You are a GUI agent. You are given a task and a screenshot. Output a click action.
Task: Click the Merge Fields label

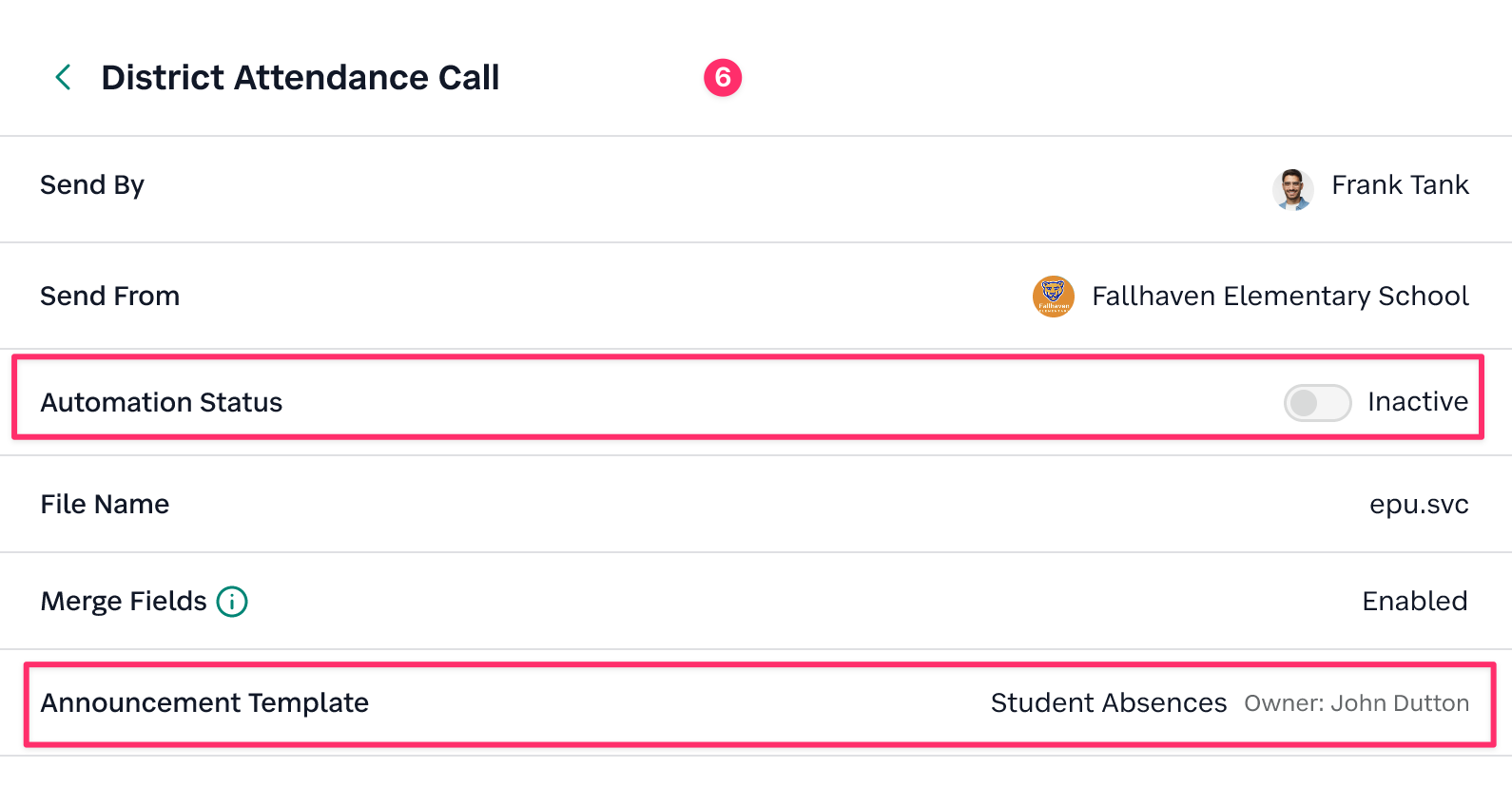[x=124, y=602]
